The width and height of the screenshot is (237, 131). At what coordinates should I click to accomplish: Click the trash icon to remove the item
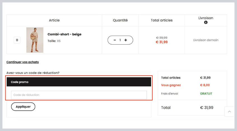(17, 40)
